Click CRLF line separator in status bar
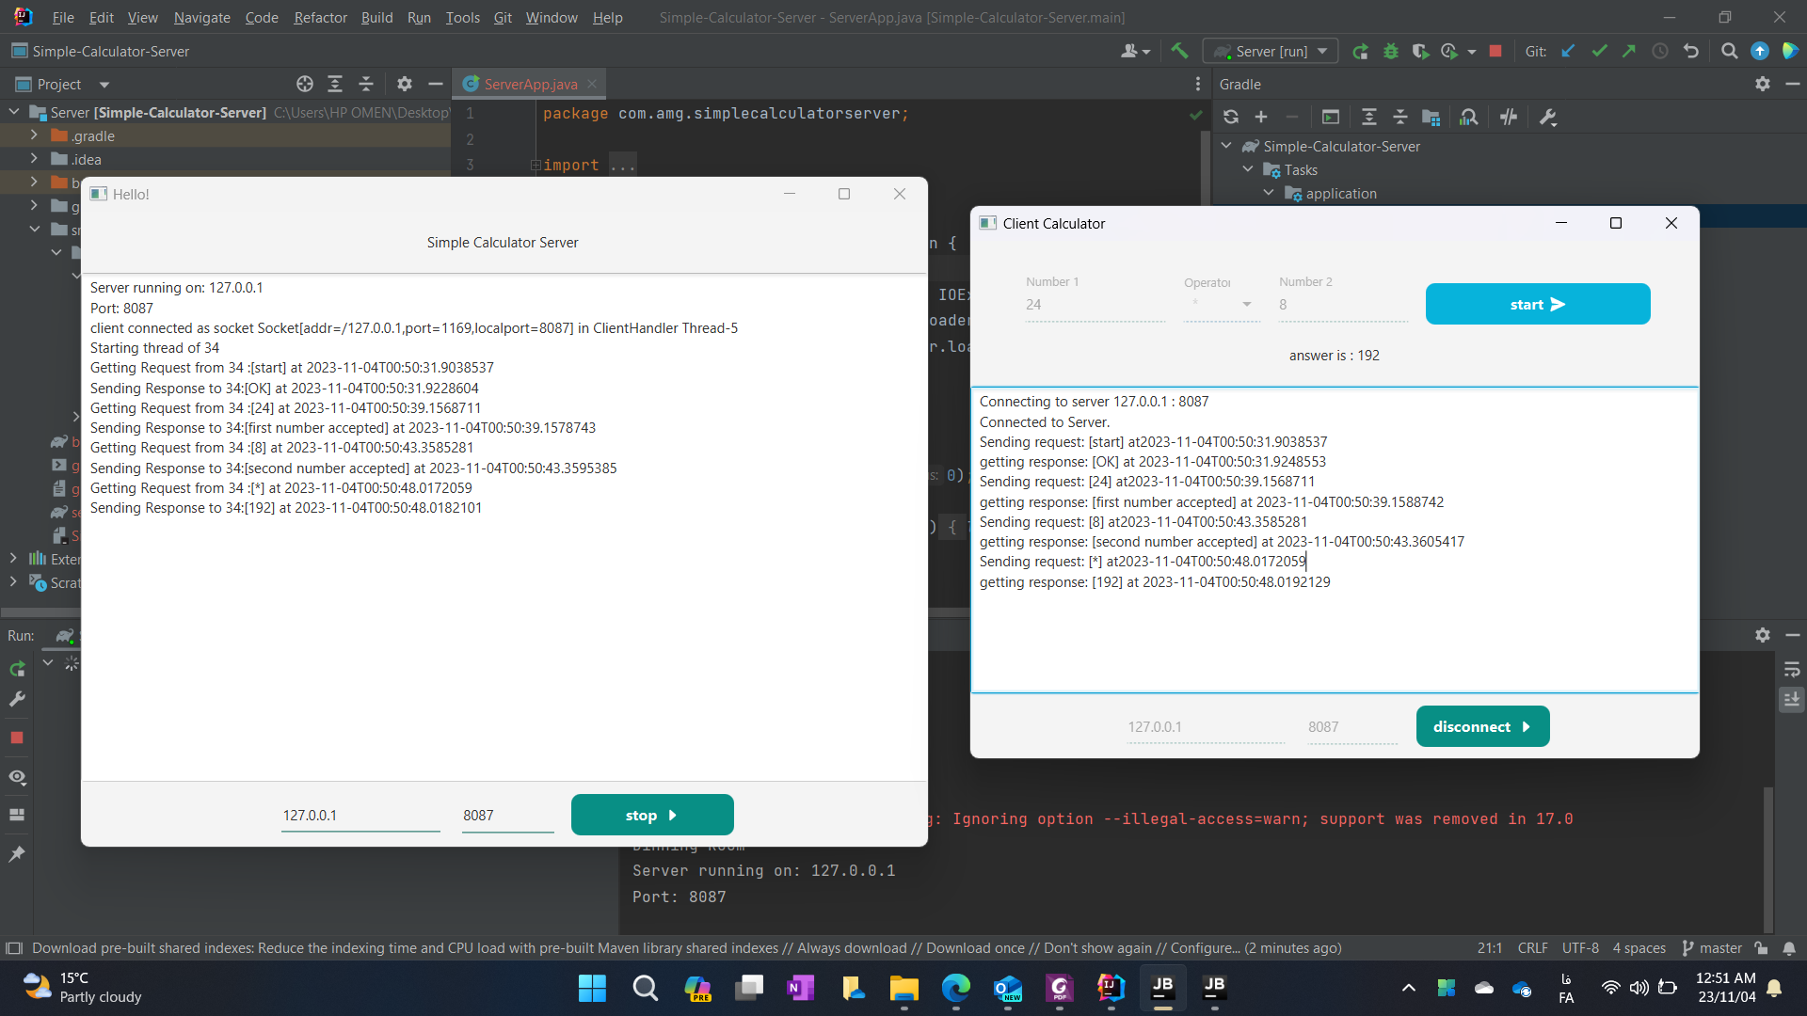Viewport: 1807px width, 1016px height. click(x=1532, y=948)
